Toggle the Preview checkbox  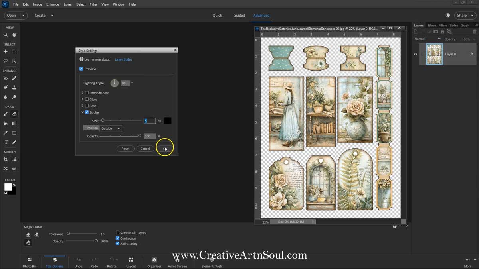click(x=81, y=69)
